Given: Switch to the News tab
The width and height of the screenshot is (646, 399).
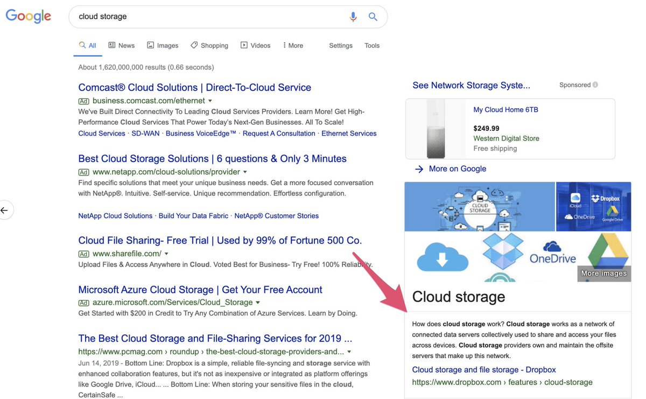Looking at the screenshot, I should pos(122,46).
